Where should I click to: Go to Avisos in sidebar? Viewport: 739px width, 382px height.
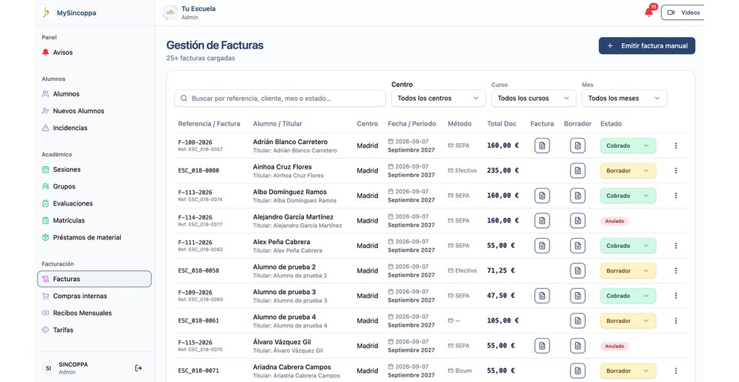pos(94,52)
